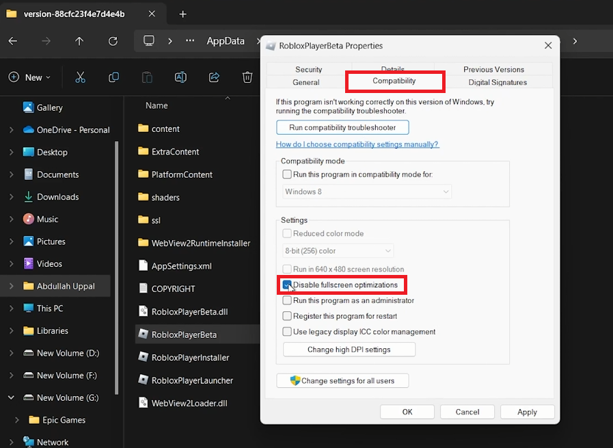Screen dimensions: 613x448
Task: Click the Copy icon in Explorer toolbar
Action: pos(113,77)
